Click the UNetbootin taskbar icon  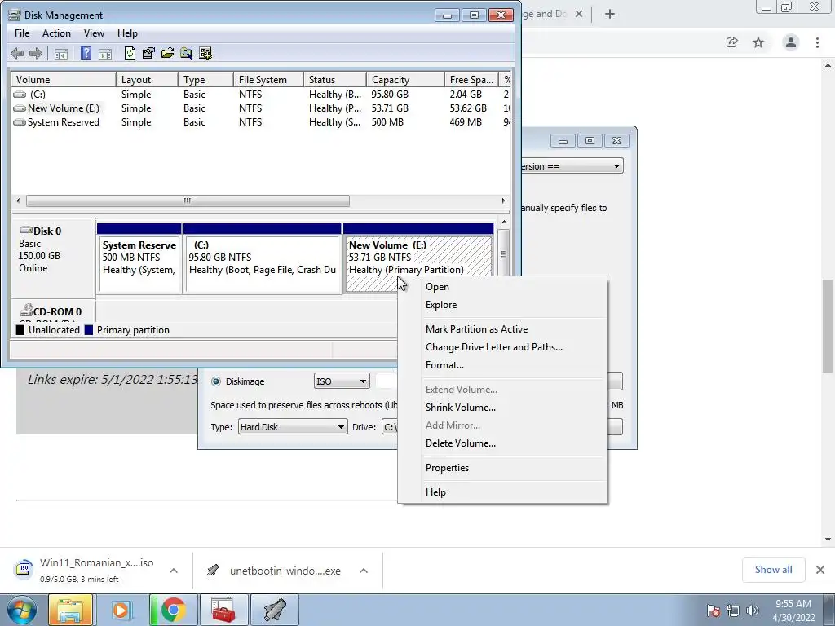click(275, 610)
